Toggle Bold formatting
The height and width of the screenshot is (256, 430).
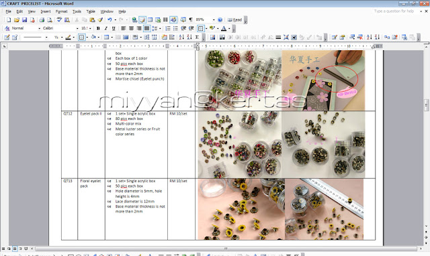pos(98,28)
